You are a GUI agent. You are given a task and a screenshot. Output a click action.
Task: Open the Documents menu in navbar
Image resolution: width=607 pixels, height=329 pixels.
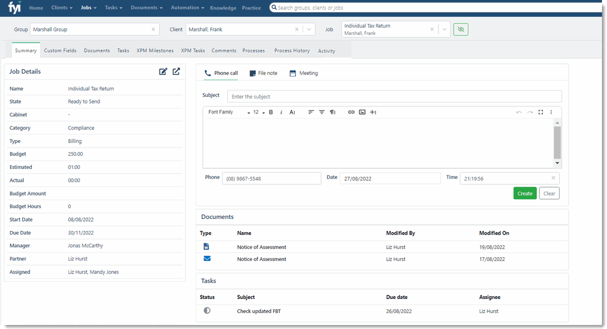[147, 7]
